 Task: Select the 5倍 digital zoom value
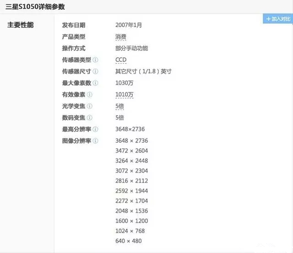[119, 118]
